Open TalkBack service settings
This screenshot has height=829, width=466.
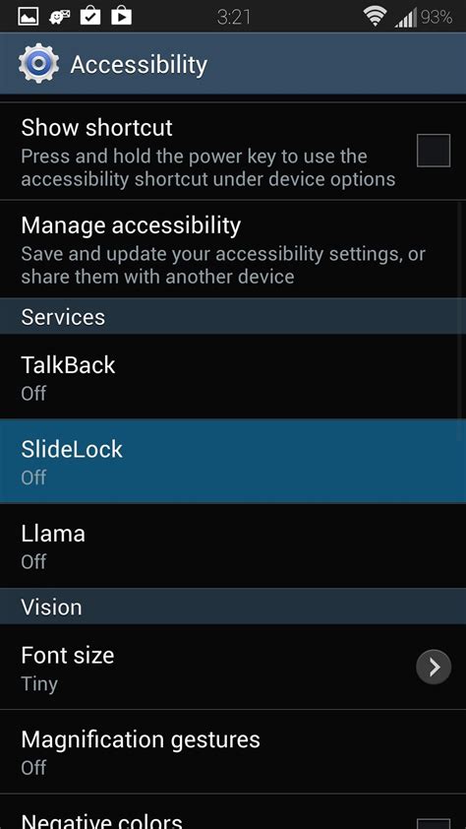point(233,377)
